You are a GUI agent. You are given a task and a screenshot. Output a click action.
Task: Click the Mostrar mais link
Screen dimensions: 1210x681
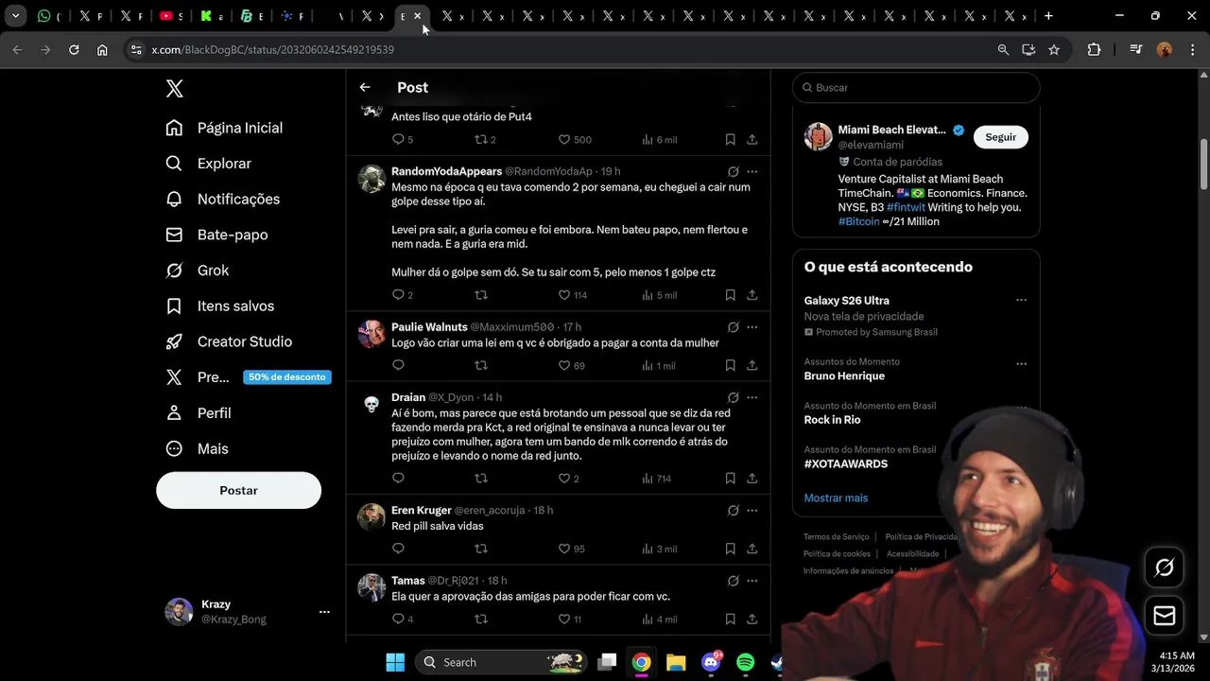pyautogui.click(x=836, y=498)
